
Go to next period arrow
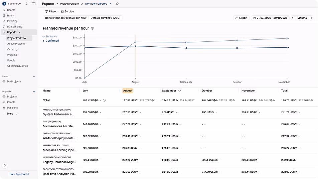[311, 18]
